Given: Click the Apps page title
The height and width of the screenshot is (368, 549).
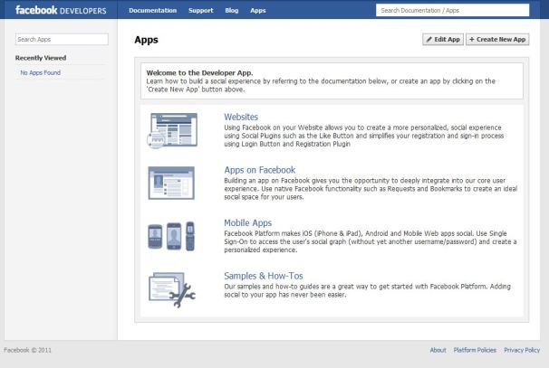Looking at the screenshot, I should click(147, 40).
